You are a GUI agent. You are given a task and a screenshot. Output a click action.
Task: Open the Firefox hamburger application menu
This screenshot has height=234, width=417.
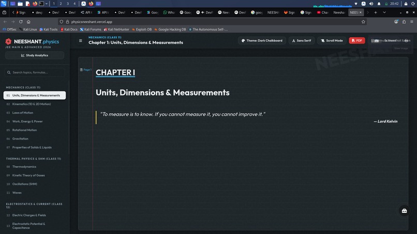point(412,22)
